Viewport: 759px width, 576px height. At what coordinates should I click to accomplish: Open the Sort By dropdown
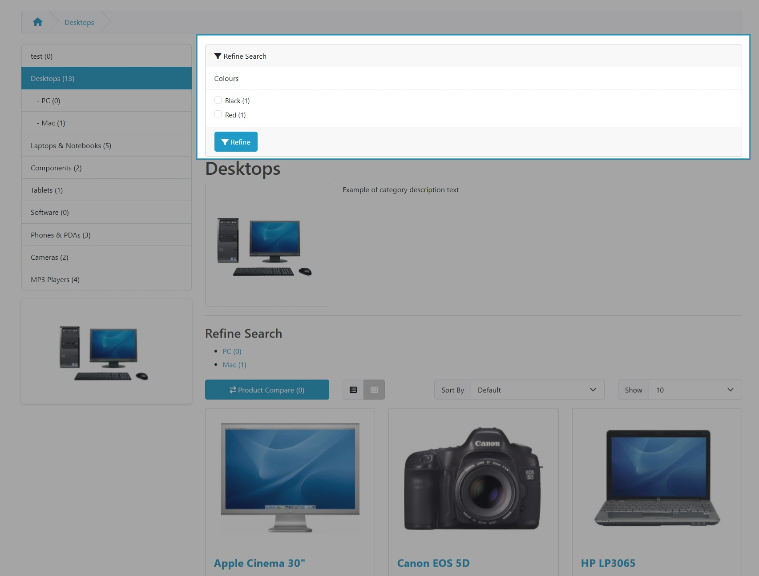click(537, 390)
